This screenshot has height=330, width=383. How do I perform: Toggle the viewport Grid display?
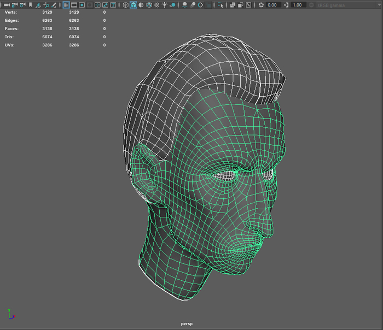tap(66, 5)
